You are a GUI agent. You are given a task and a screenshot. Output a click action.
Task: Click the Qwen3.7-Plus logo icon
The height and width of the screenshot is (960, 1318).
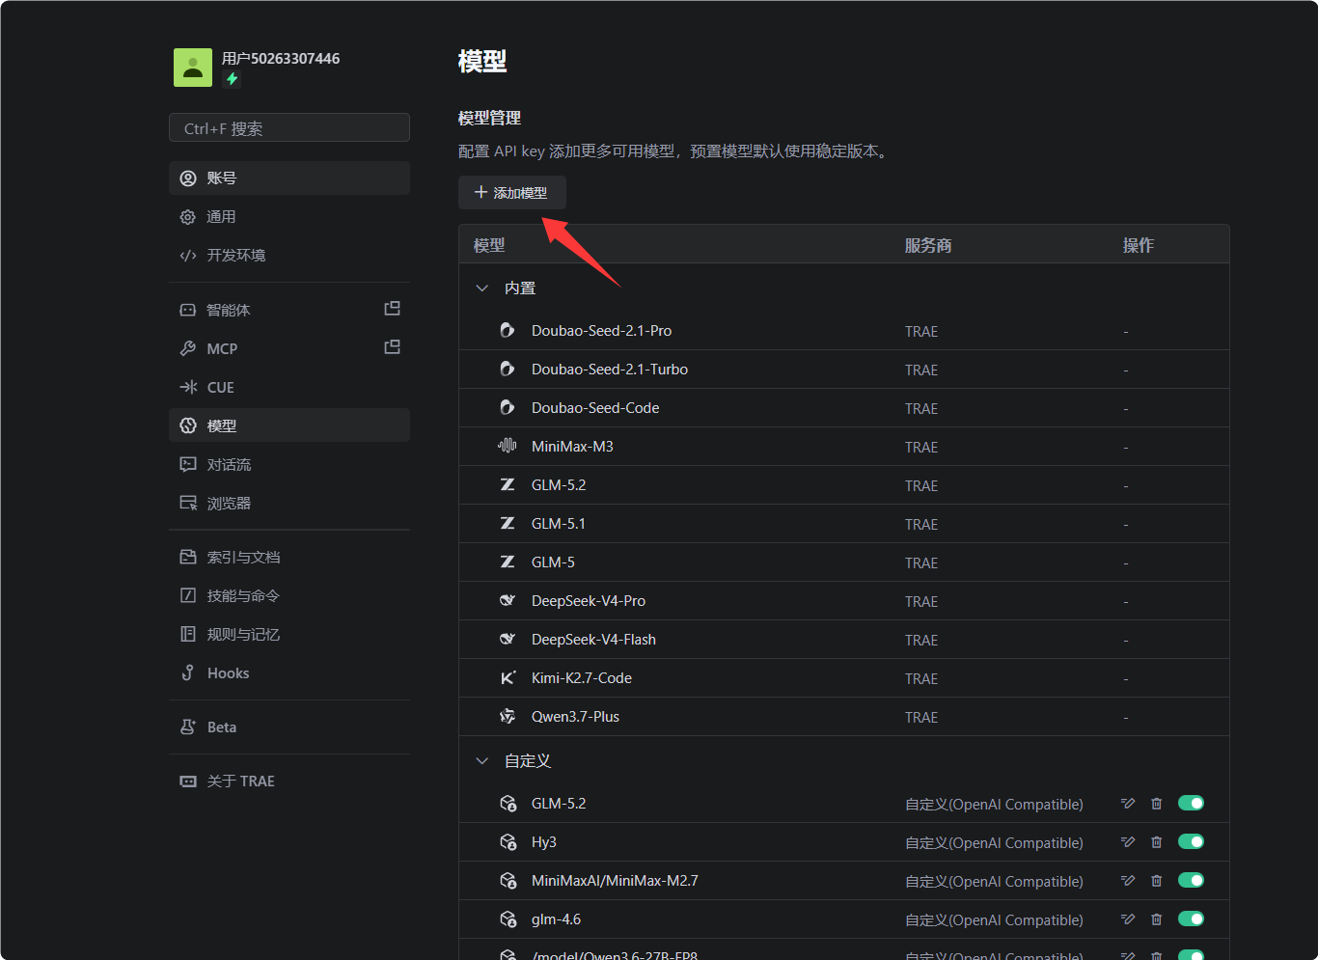pos(508,716)
